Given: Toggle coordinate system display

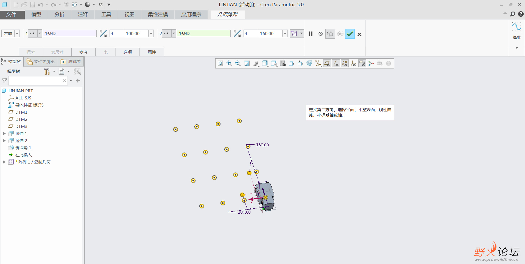Looking at the screenshot, I should point(353,64).
